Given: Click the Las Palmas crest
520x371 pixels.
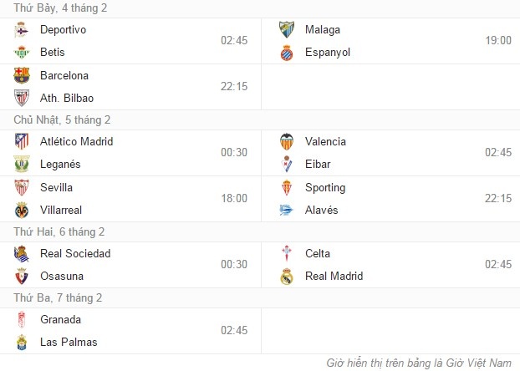Looking at the screenshot, I should pyautogui.click(x=22, y=342).
